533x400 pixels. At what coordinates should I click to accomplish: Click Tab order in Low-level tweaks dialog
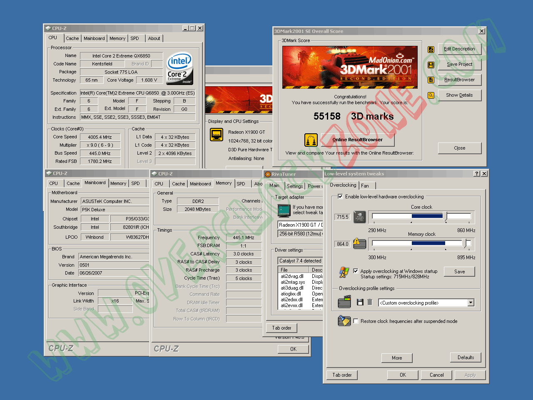pos(342,375)
